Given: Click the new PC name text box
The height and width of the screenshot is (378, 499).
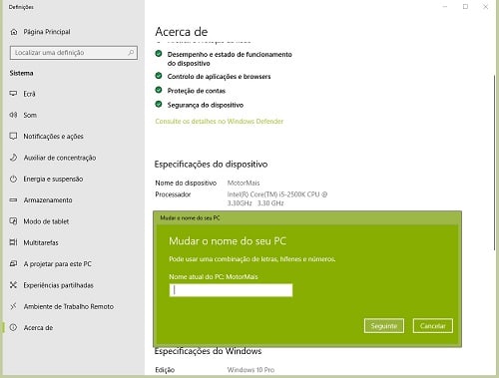Looking at the screenshot, I should point(231,290).
